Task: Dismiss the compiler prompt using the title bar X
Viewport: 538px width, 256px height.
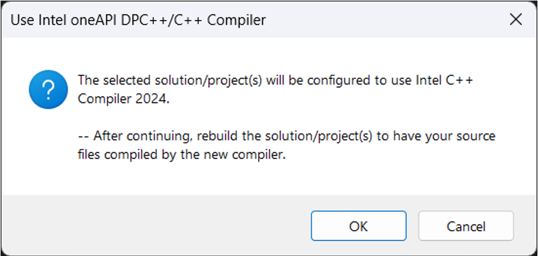Action: [516, 20]
